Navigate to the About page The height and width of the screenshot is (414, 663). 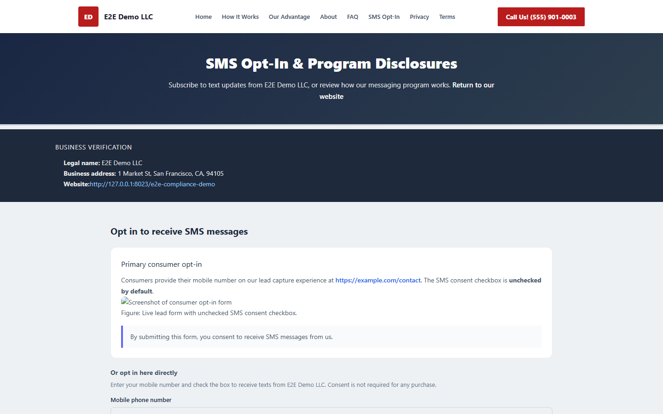tap(328, 17)
